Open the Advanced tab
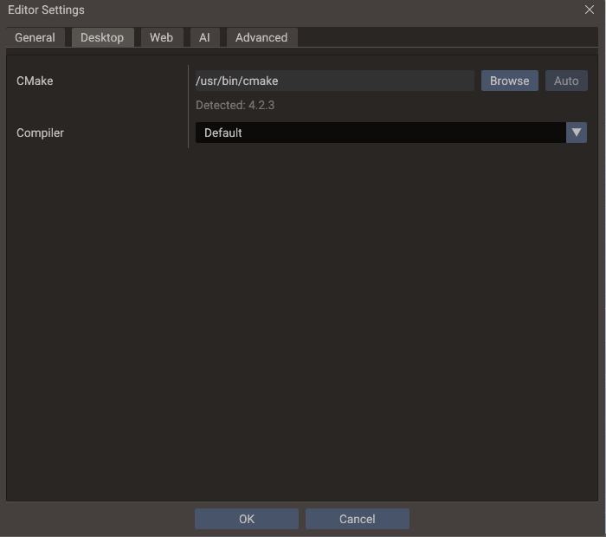This screenshot has height=537, width=606. click(x=261, y=37)
